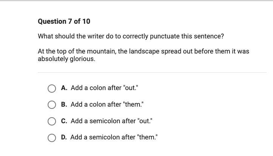Screen dimensions: 273x156
Task: Mark option C's radio button
Action: 52,121
